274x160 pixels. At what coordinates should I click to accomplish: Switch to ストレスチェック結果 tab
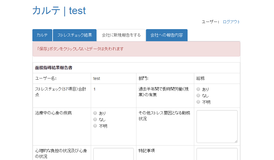pyautogui.click(x=75, y=35)
